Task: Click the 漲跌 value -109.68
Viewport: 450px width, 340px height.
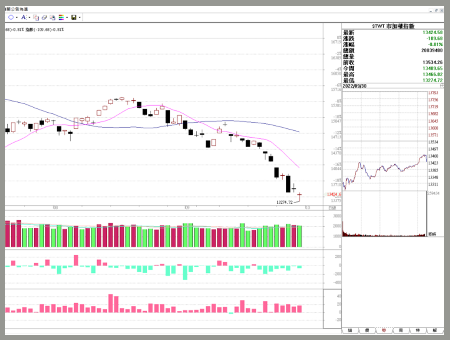Action: click(x=434, y=38)
